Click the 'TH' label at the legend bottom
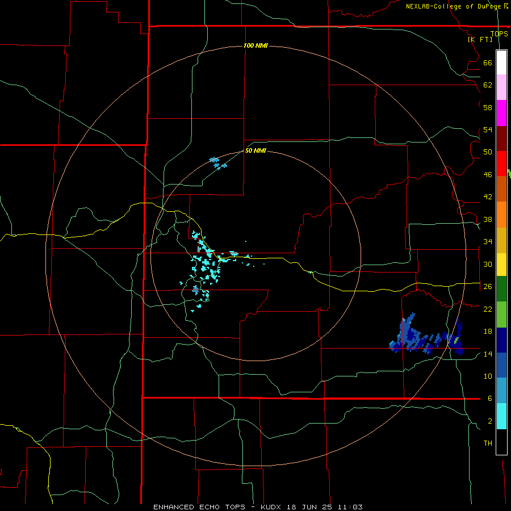This screenshot has height=511, width=511. point(488,443)
